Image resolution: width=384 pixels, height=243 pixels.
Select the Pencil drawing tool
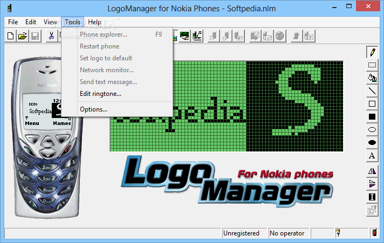point(372,52)
